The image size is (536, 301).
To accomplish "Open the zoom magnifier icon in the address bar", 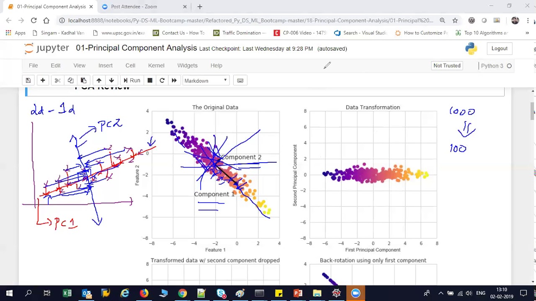I will coord(442,20).
